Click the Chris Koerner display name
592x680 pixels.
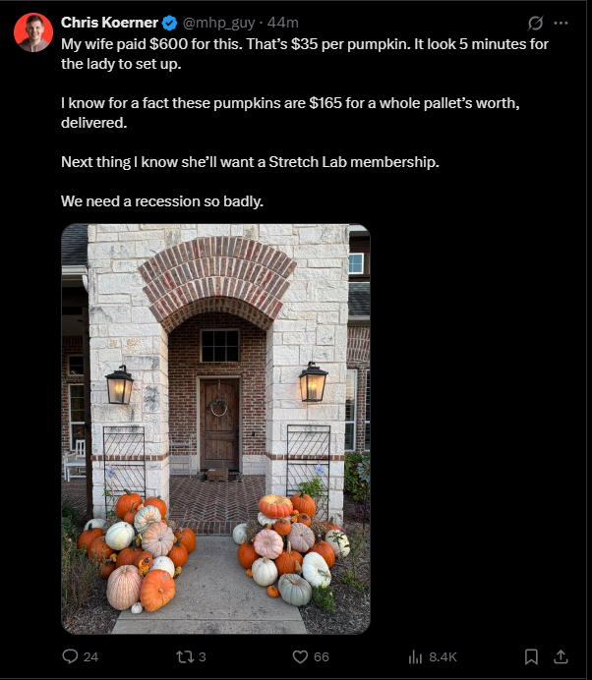point(109,23)
